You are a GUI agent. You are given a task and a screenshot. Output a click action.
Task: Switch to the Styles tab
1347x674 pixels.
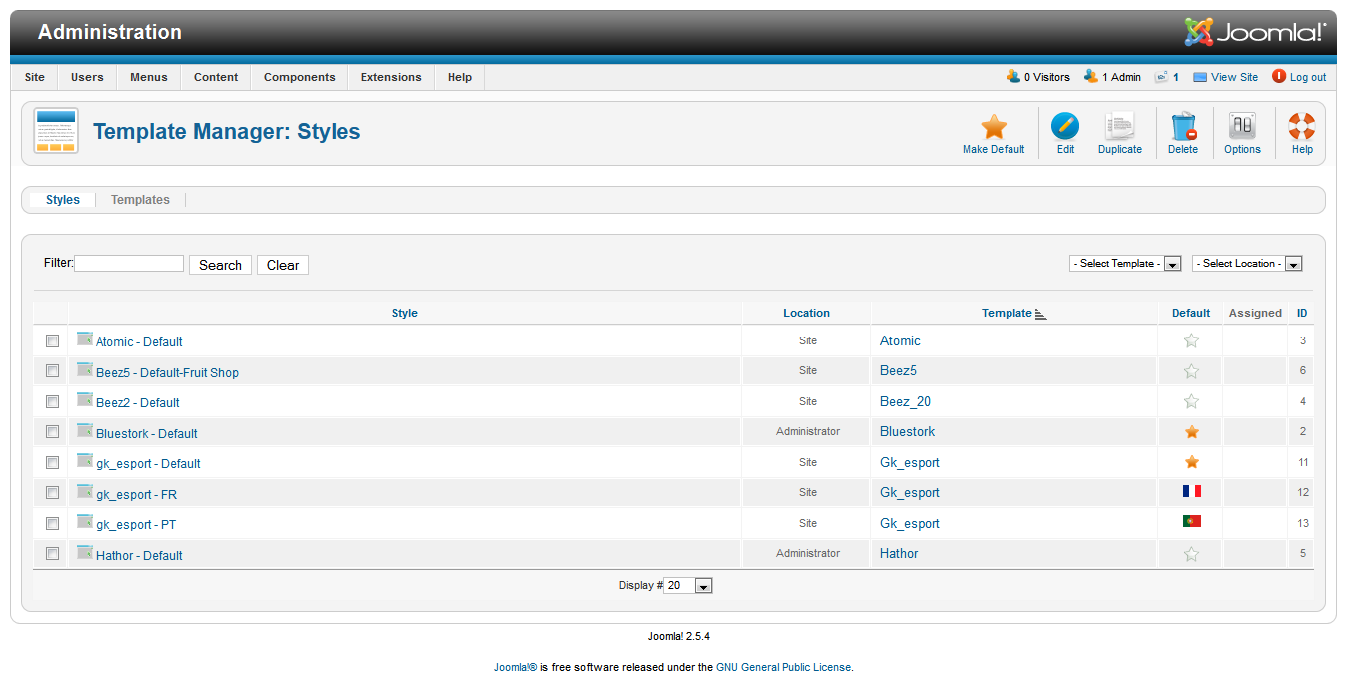[63, 200]
